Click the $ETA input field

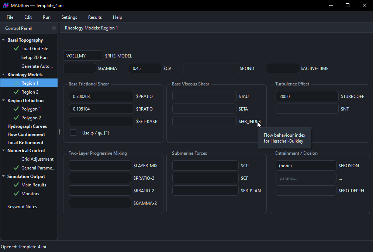pyautogui.click(x=204, y=109)
